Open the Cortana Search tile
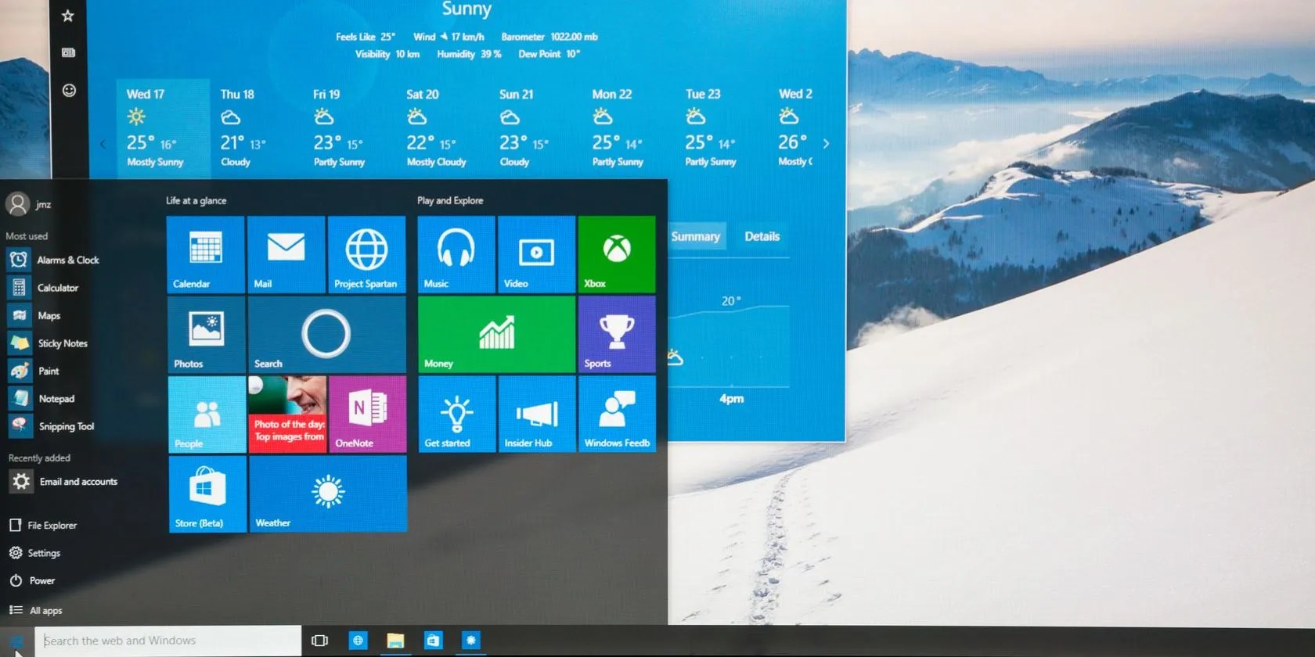The width and height of the screenshot is (1315, 657). pos(327,335)
